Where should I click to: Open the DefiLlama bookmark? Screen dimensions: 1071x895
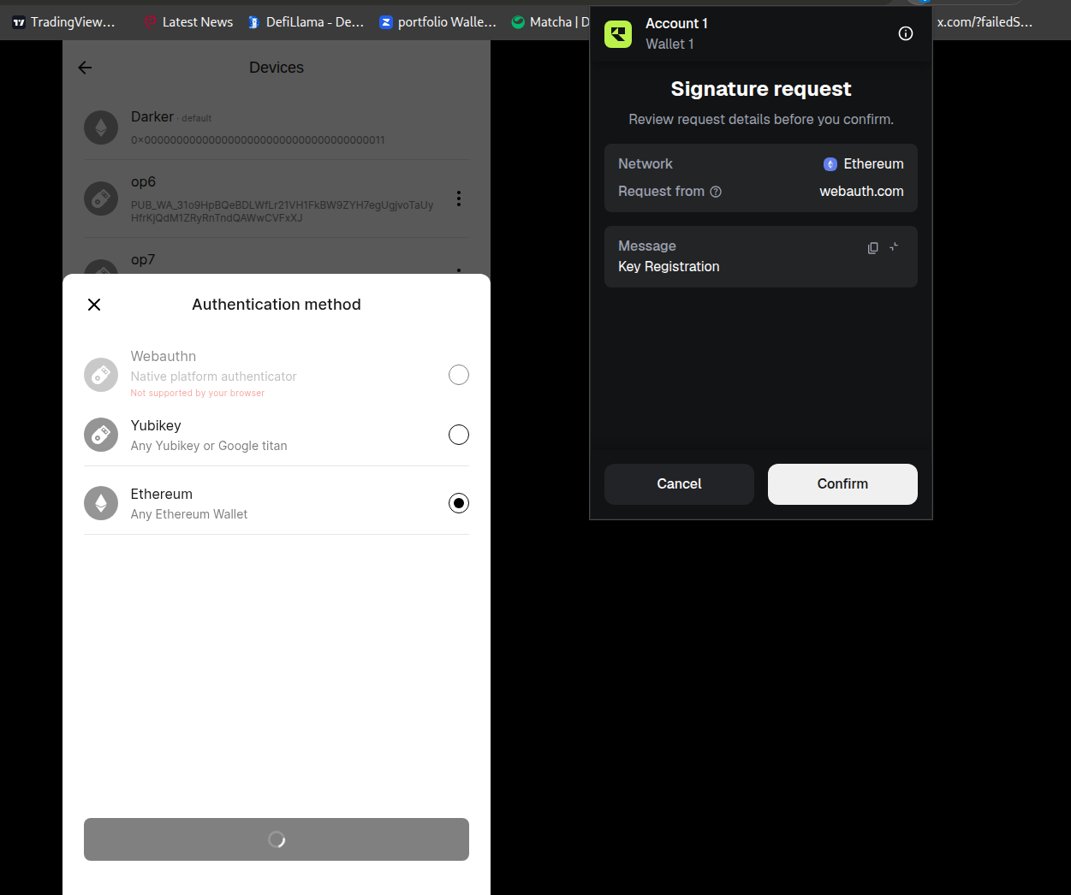click(306, 22)
